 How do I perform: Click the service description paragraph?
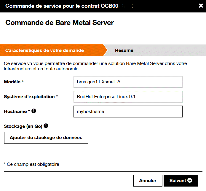[95, 66]
